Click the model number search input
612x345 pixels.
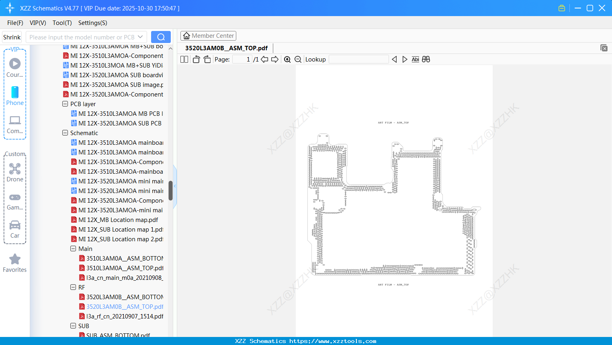82,37
